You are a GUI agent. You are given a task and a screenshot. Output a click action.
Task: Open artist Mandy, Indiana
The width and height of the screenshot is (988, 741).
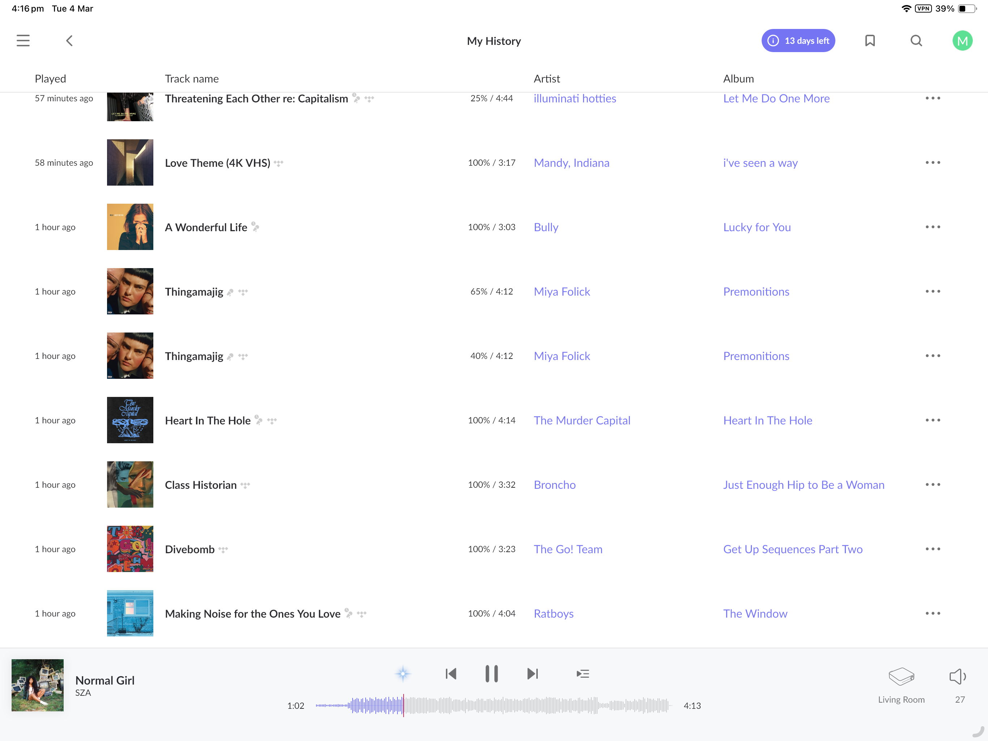click(571, 163)
